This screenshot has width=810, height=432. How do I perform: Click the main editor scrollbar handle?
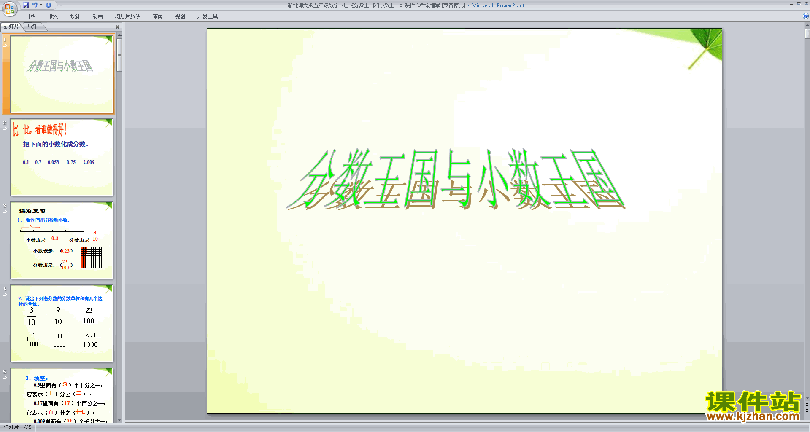click(x=807, y=33)
